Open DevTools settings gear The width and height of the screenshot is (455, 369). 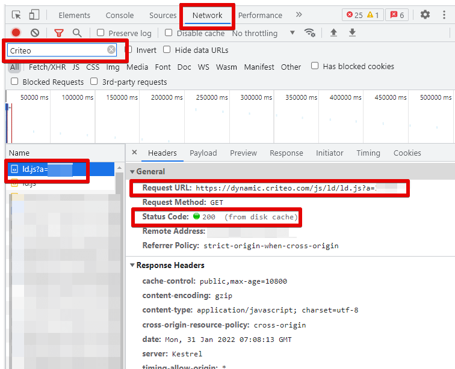(425, 15)
